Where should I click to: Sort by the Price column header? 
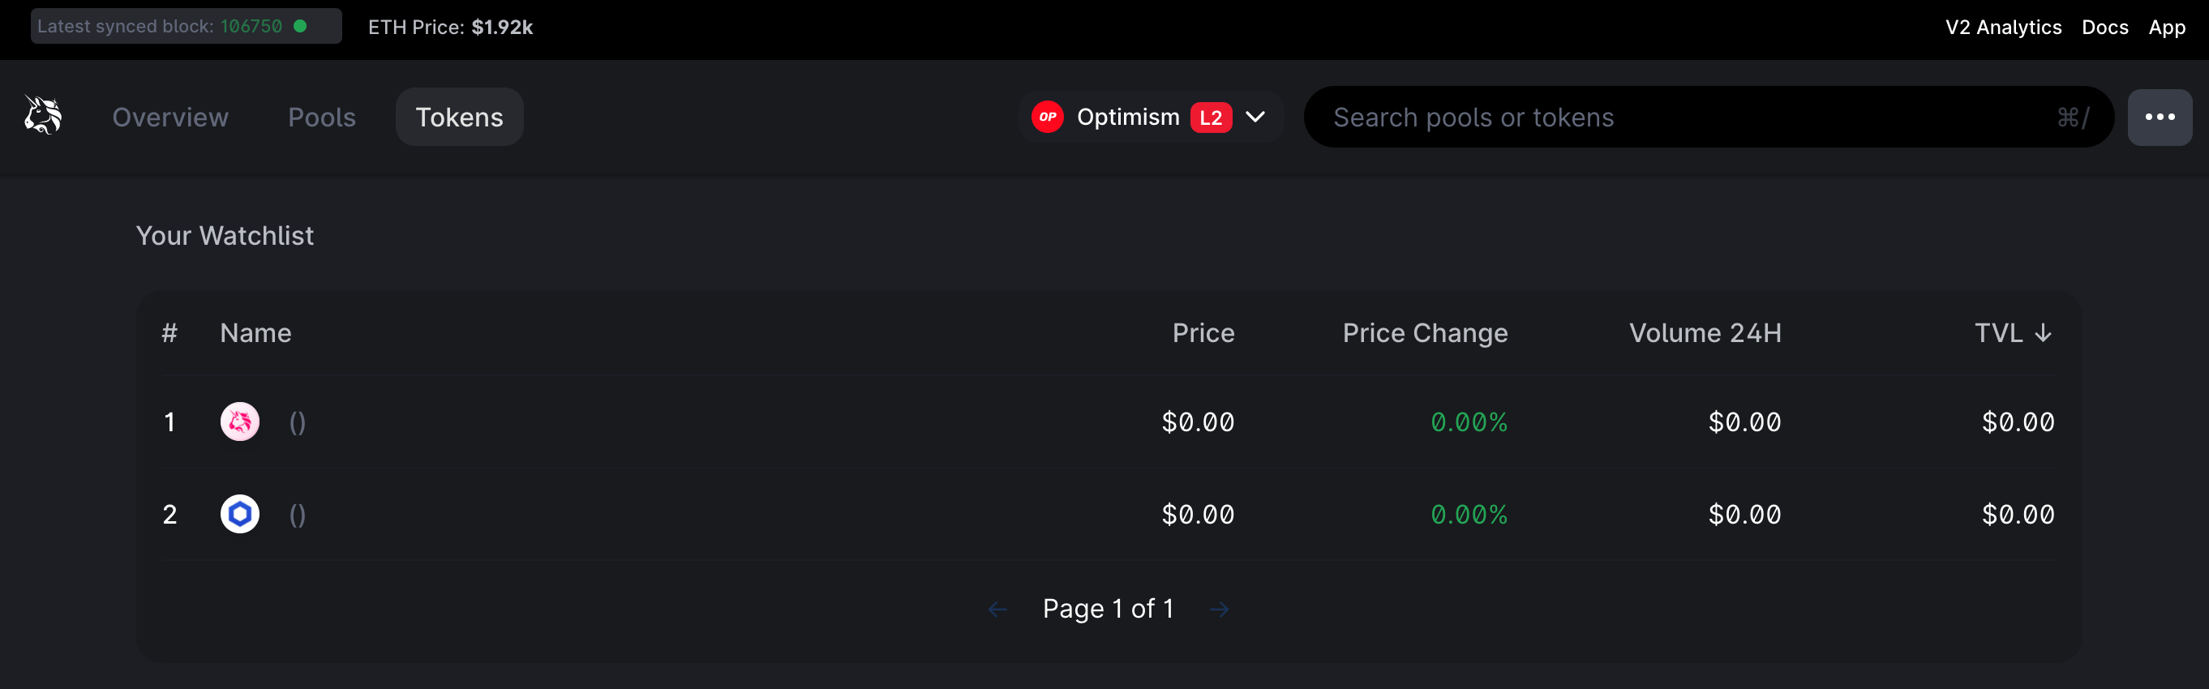point(1203,333)
